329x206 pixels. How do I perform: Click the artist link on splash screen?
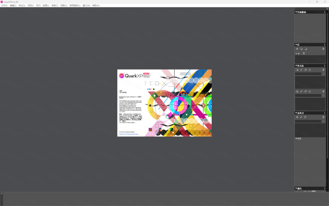pos(129,134)
